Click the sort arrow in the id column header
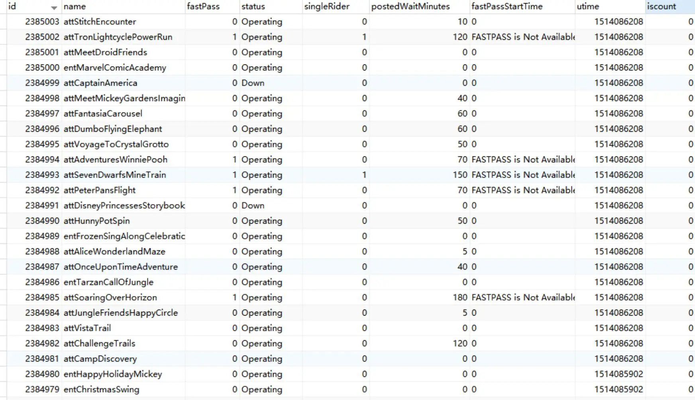 click(x=54, y=8)
